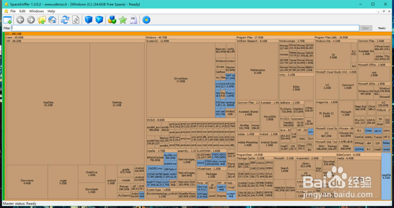The height and width of the screenshot is (208, 394).
Task: Open the Help menu
Action: click(x=51, y=11)
